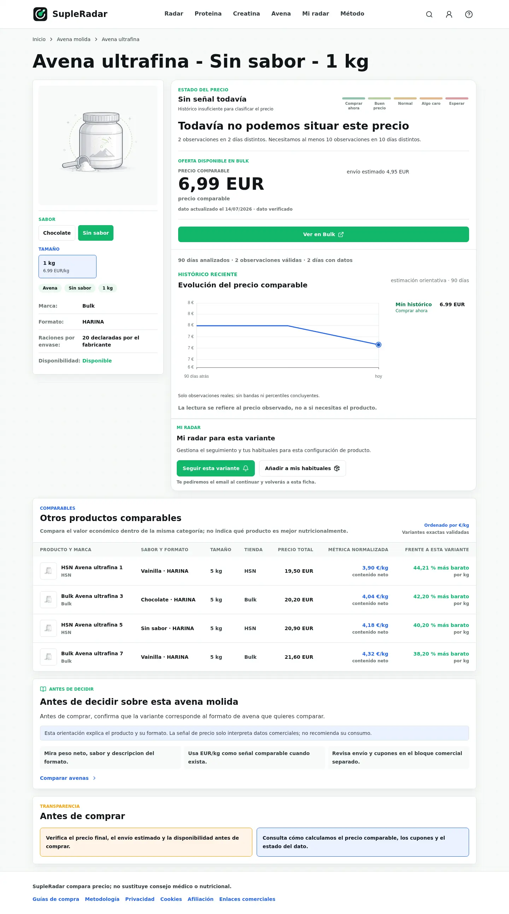The height and width of the screenshot is (914, 509).
Task: Click the box icon on Añadir a mis habituales
Action: [x=337, y=468]
